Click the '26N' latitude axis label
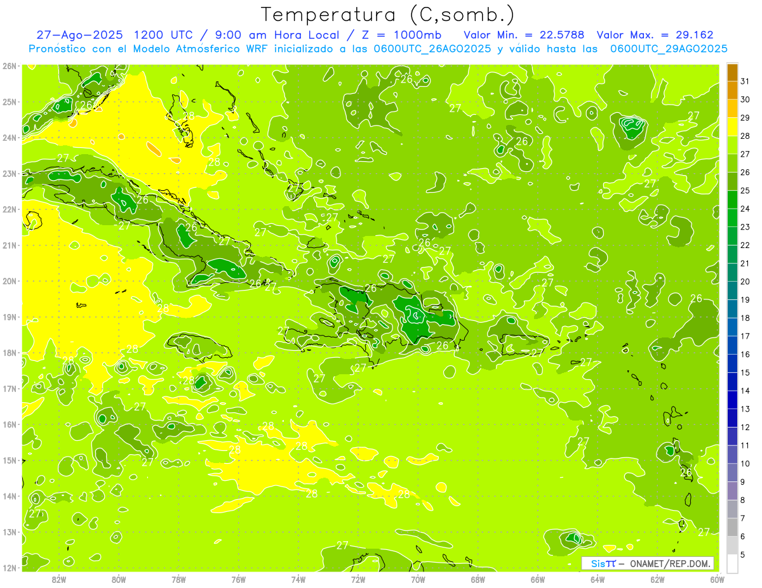 [x=10, y=66]
